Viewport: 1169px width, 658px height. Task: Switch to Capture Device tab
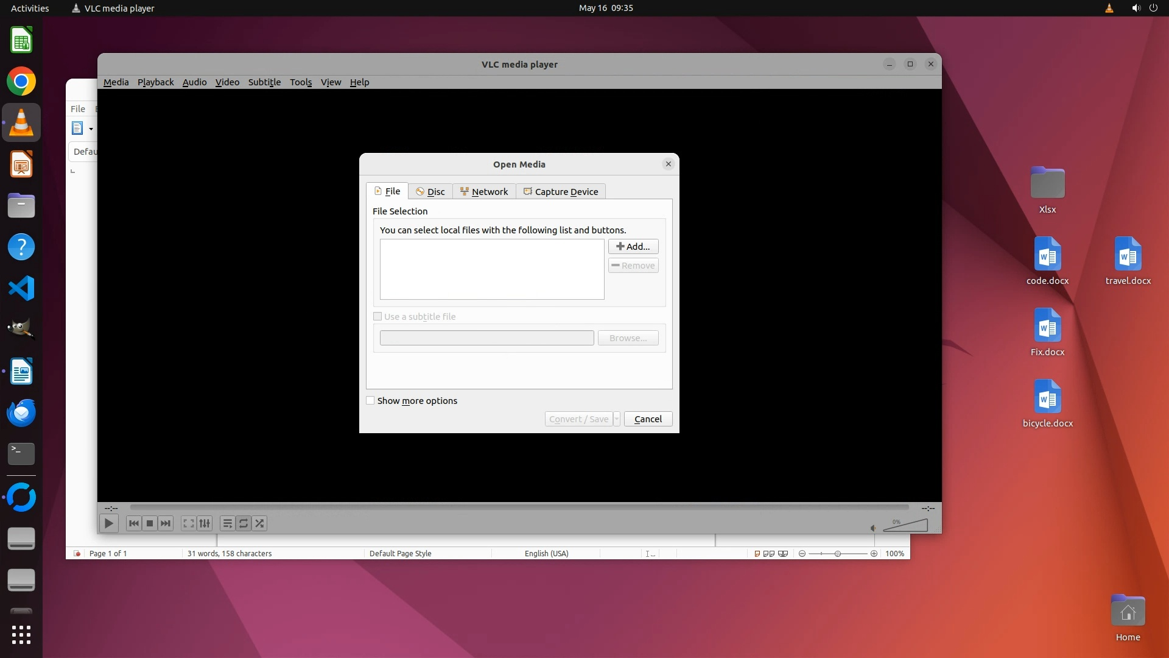pos(561,192)
